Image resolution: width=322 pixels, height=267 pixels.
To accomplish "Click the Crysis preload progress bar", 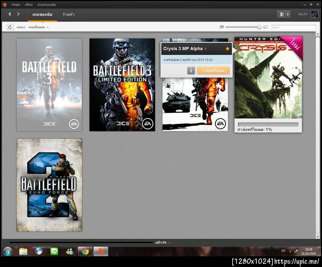I will pyautogui.click(x=268, y=124).
